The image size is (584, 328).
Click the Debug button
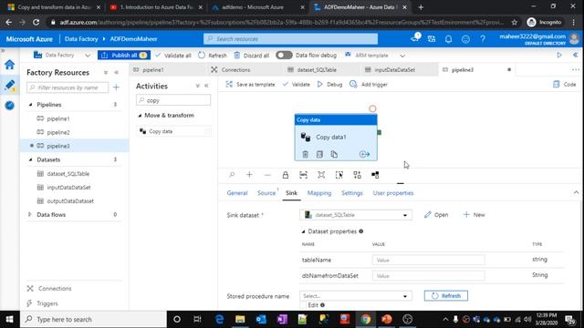330,85
